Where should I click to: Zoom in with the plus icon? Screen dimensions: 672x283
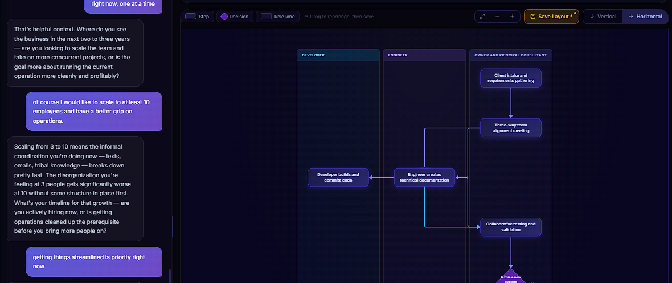click(x=512, y=17)
